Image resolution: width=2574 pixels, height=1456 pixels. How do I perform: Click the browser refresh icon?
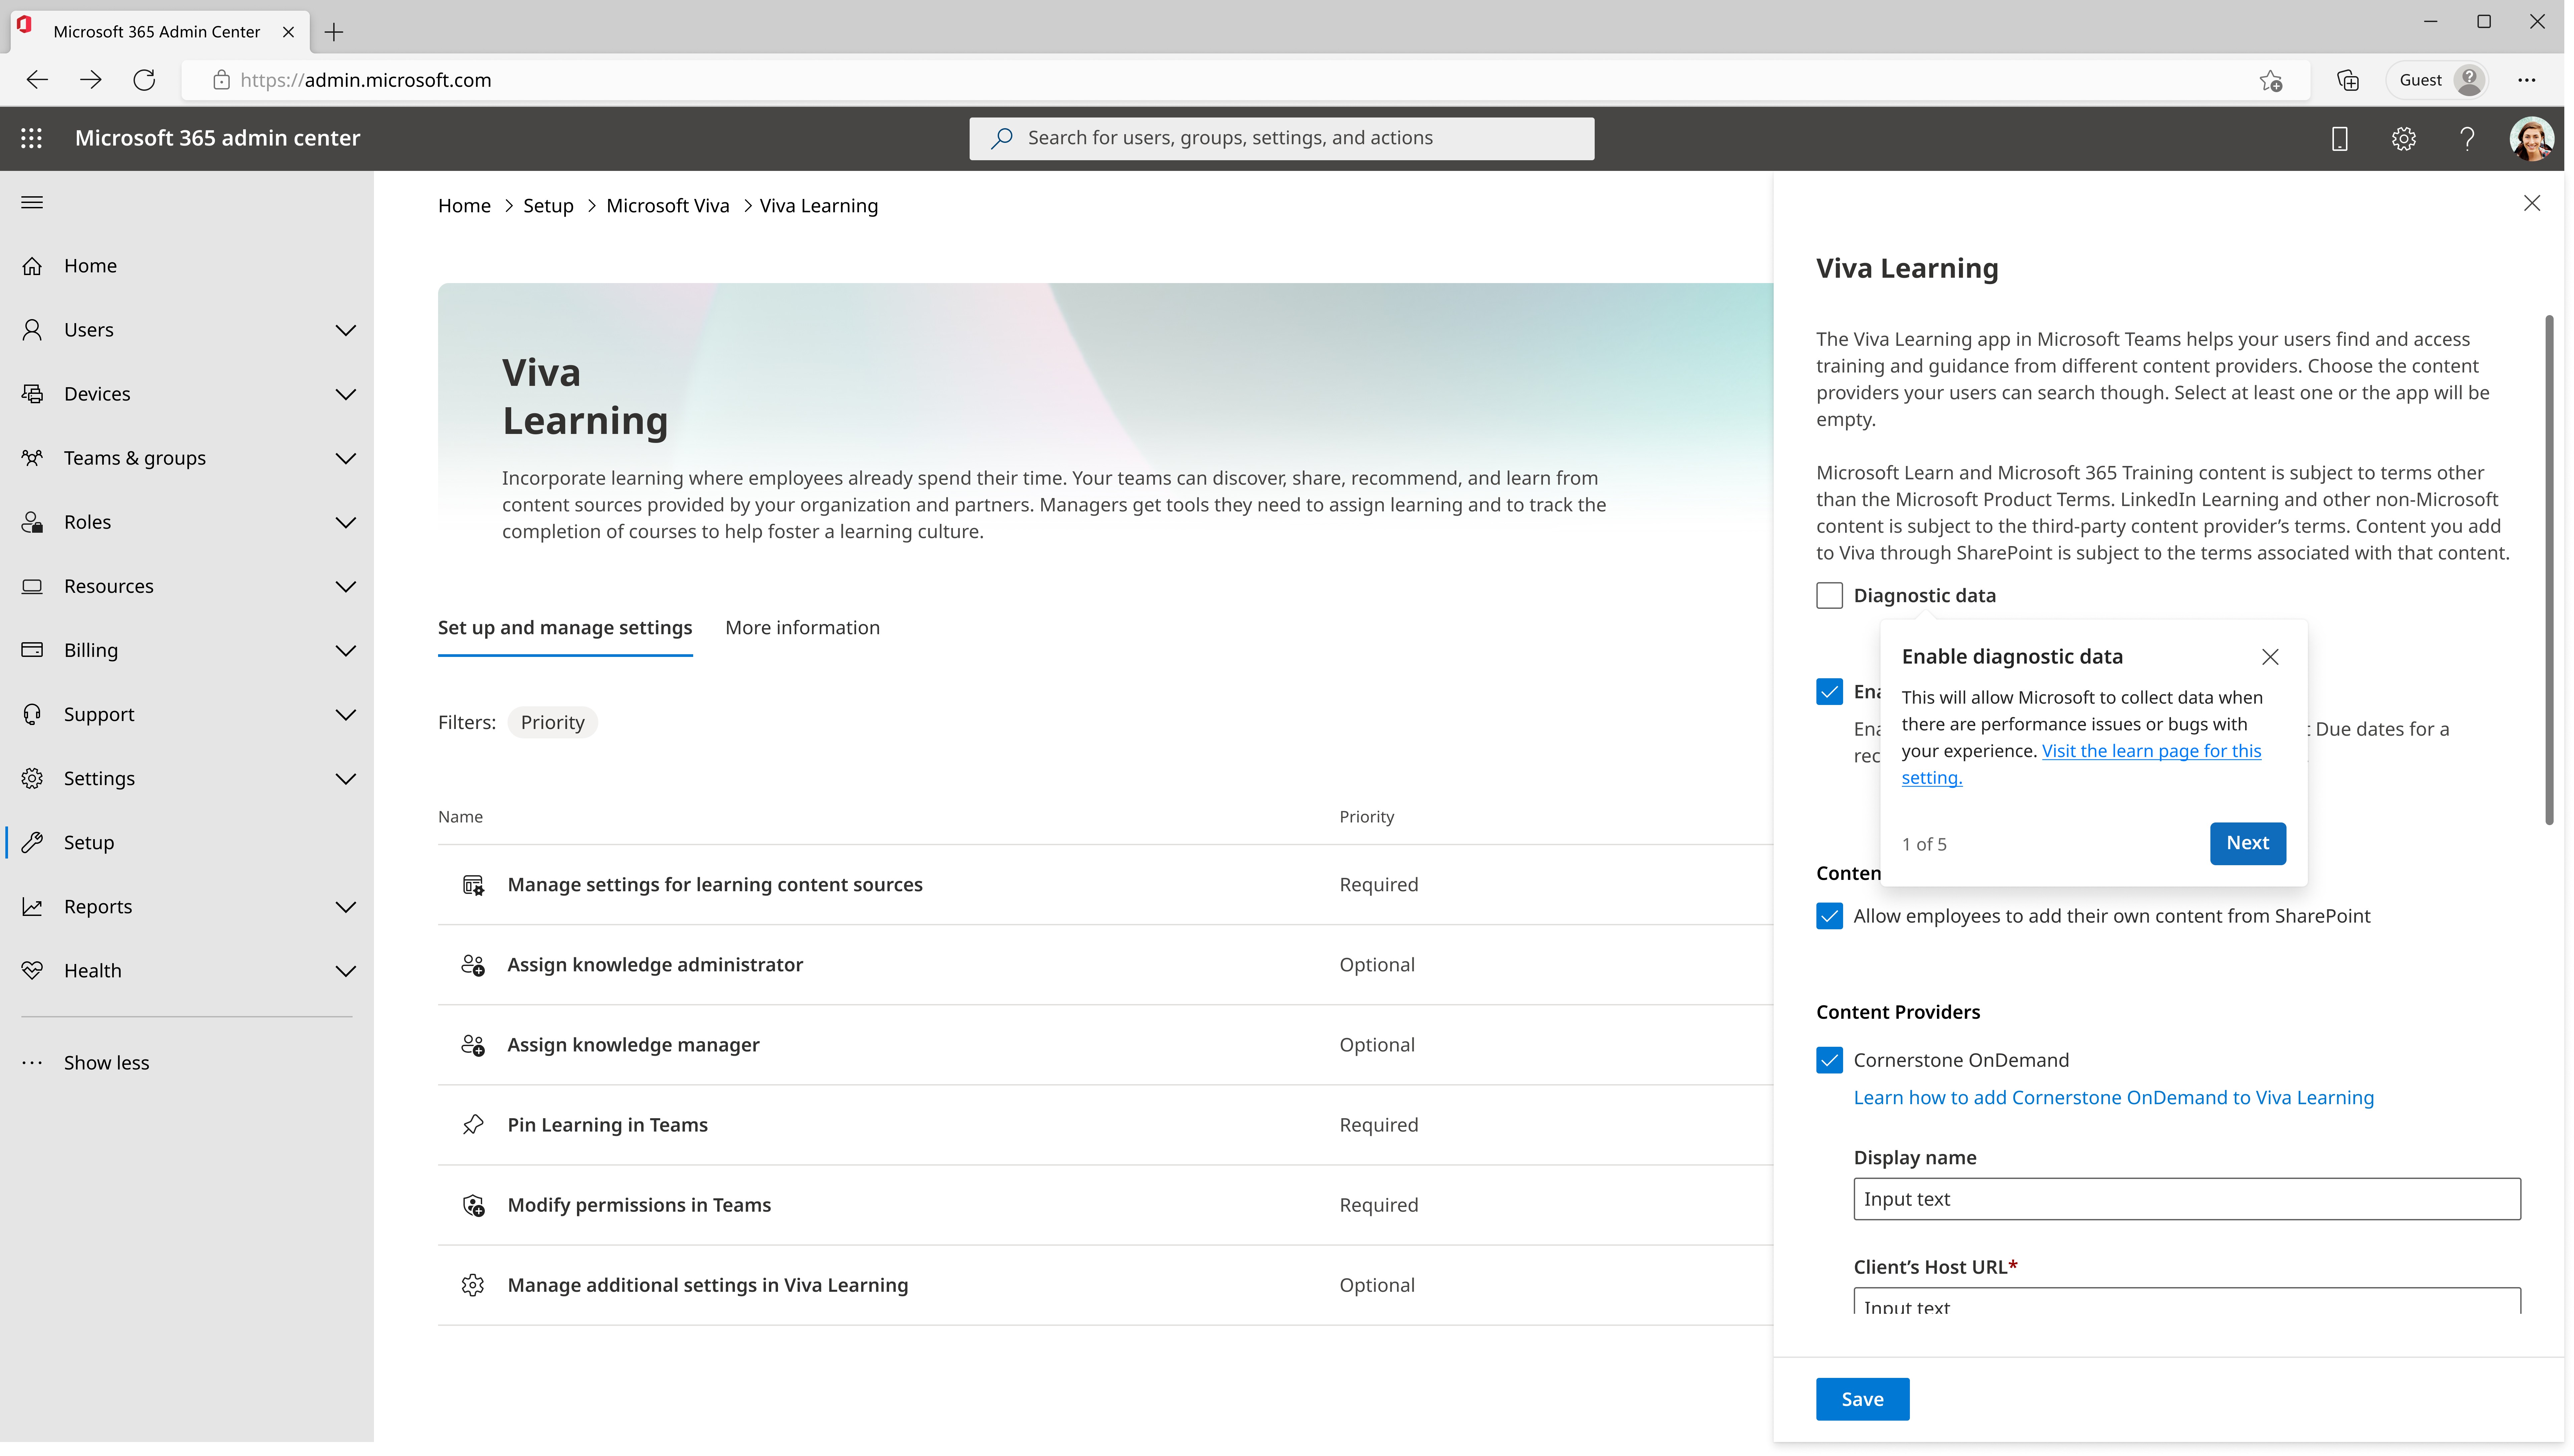pos(144,80)
